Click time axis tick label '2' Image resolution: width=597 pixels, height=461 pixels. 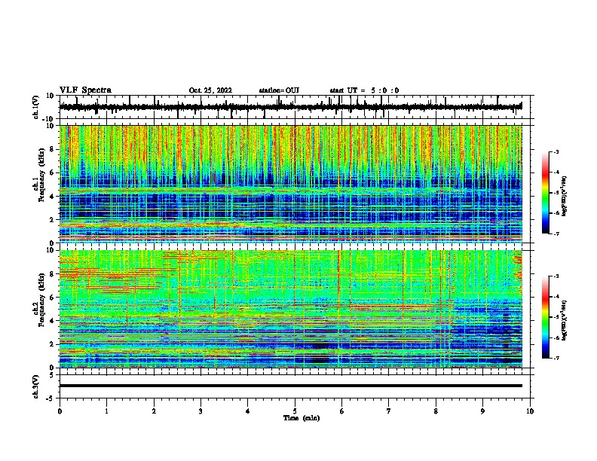click(154, 411)
